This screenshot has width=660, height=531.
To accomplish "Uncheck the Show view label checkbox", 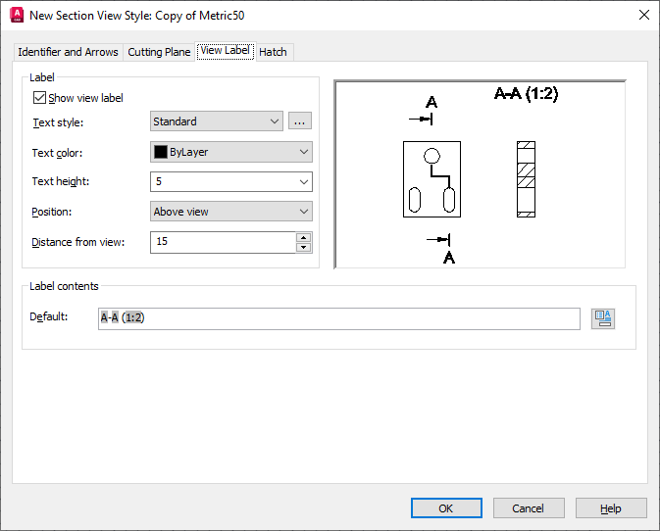I will click(39, 98).
